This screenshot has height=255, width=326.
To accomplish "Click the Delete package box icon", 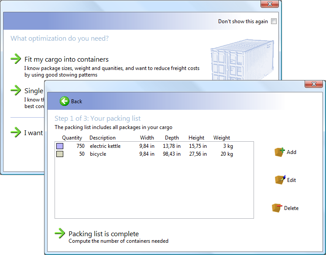I will pyautogui.click(x=276, y=208).
